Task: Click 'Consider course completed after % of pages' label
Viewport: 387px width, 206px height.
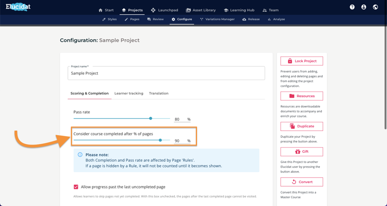Action: [113, 134]
